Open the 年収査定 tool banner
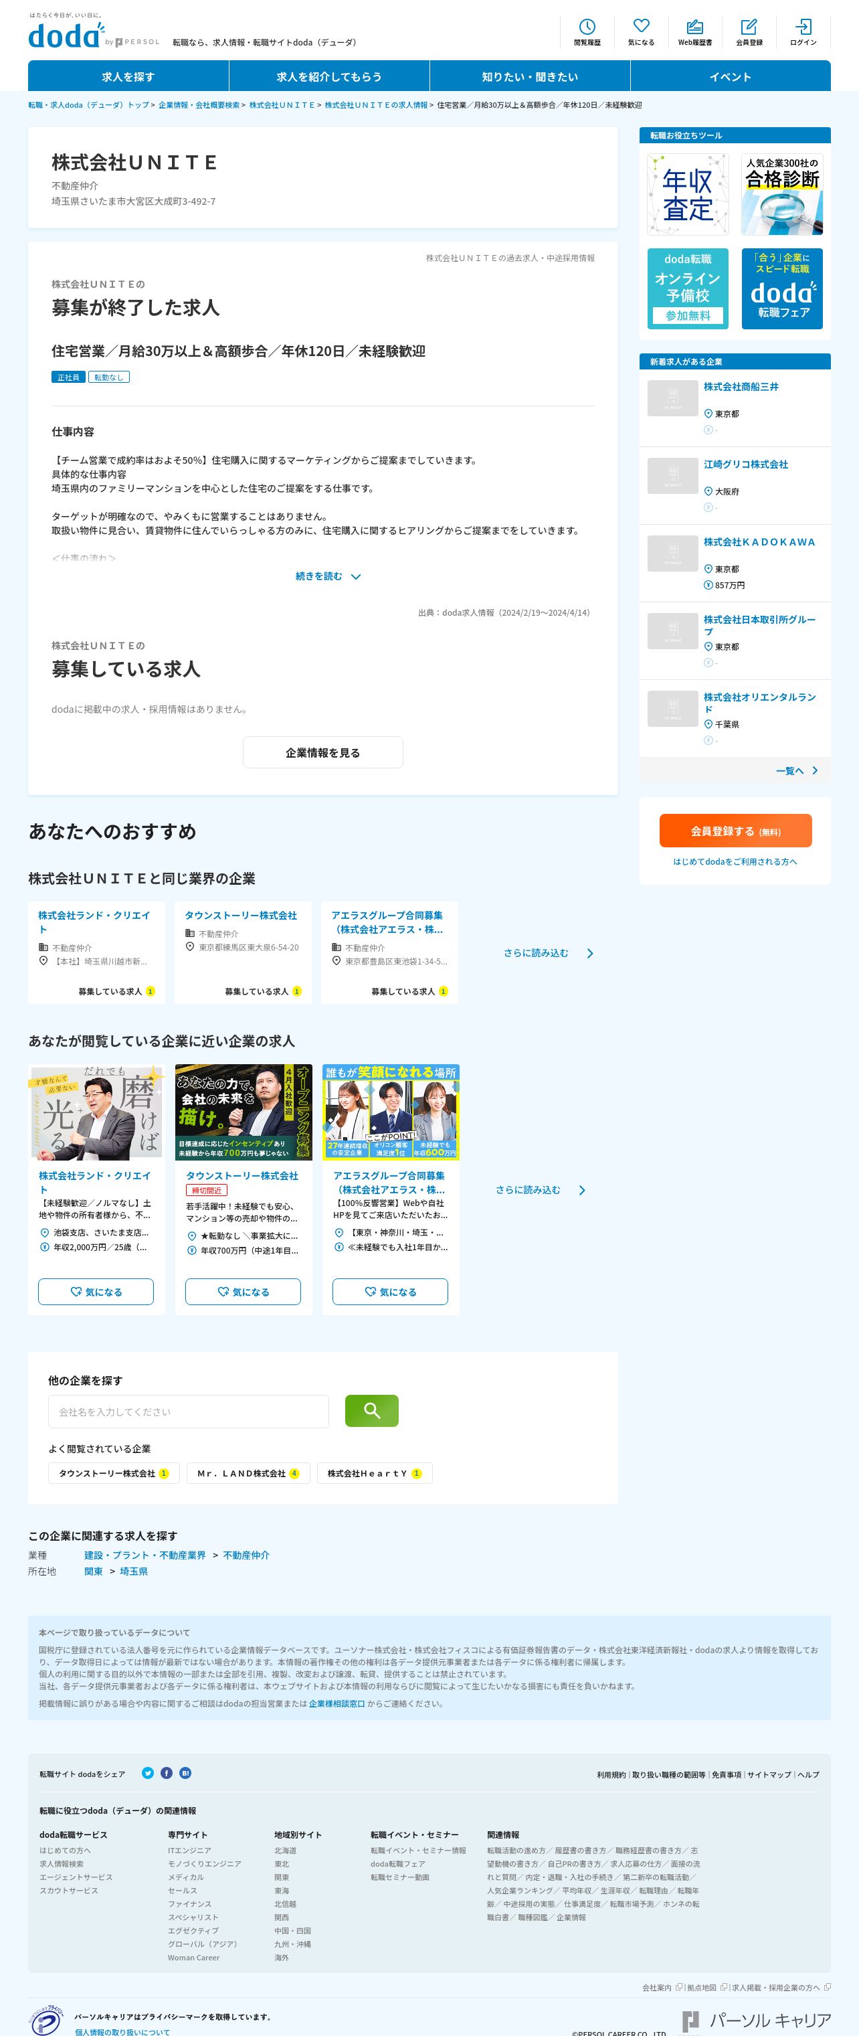 (x=688, y=195)
